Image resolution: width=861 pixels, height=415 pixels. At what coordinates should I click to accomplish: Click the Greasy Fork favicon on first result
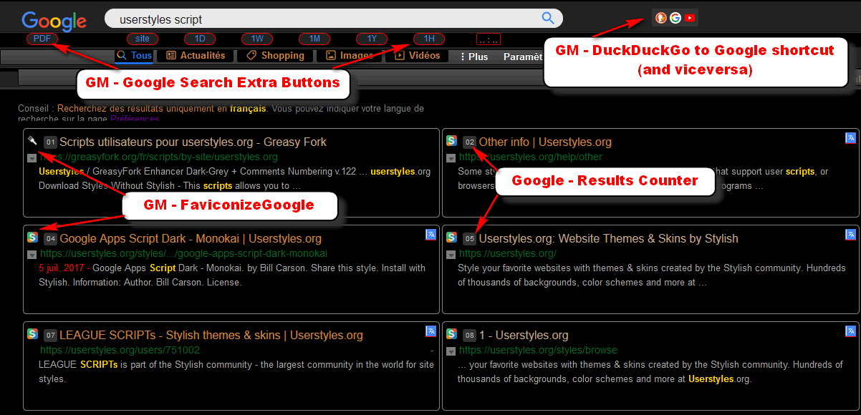pos(32,141)
